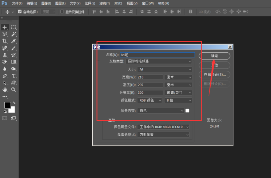Screen dimensions: 271x178
Task: Open the 颜色配置文件 dropdown
Action: tap(163, 127)
